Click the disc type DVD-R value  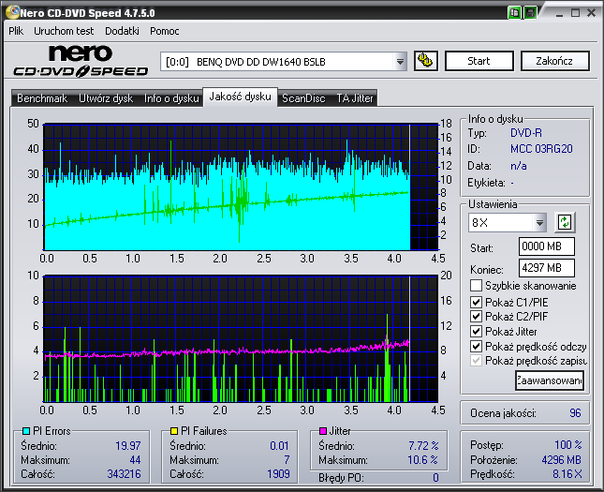click(x=525, y=133)
